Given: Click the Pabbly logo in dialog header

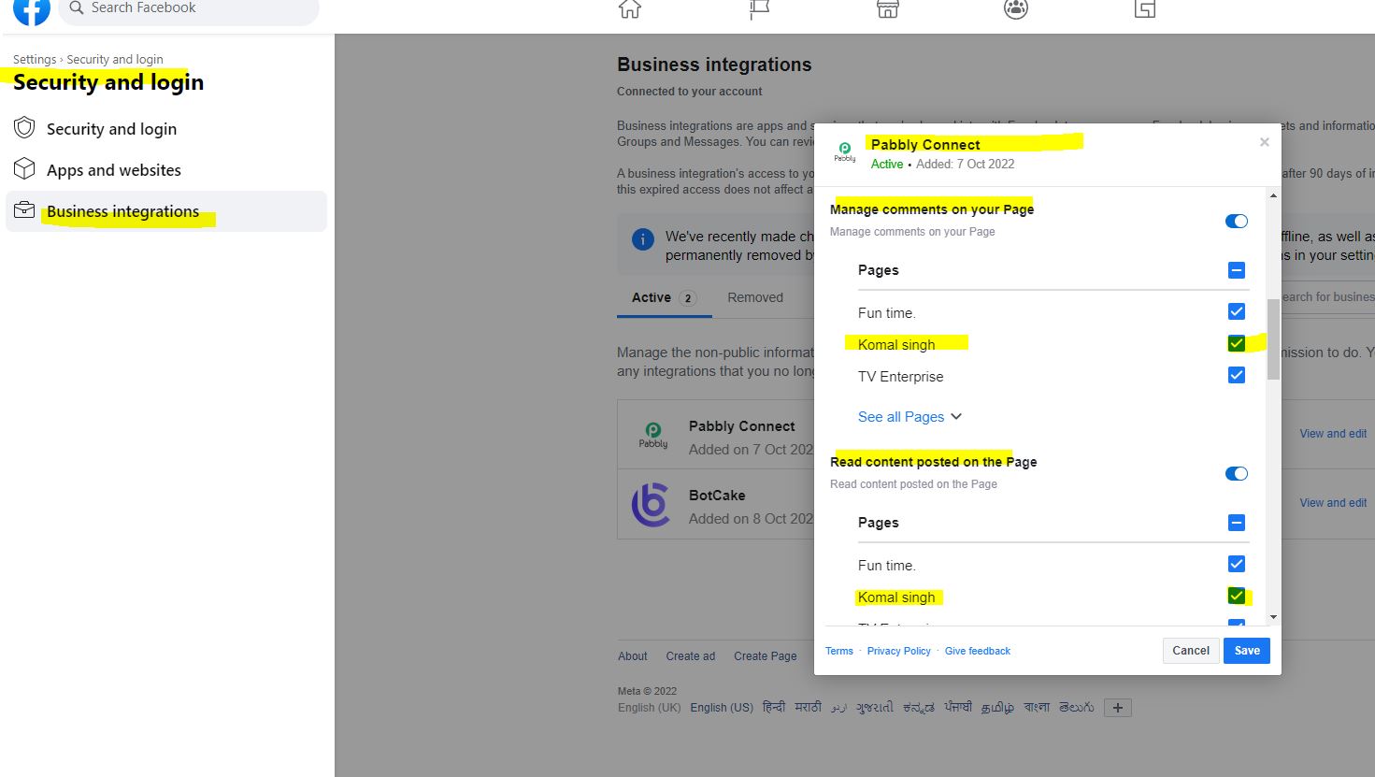Looking at the screenshot, I should pos(845,152).
